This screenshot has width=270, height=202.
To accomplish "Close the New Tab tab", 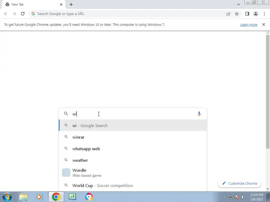I will (61, 4).
